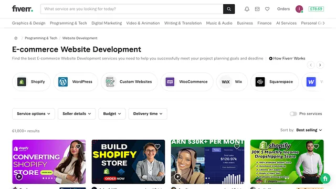Toggle Pro services switch
336x189 pixels.
coord(293,114)
